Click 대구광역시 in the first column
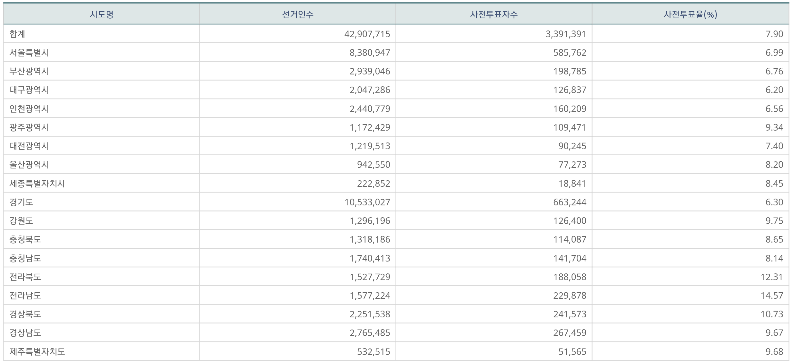792x361 pixels. point(29,90)
